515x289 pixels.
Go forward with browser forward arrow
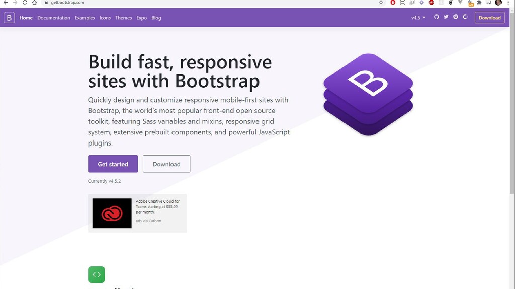point(15,3)
